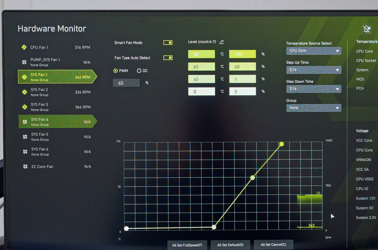Screen dimensions: 378x250
Task: Click the SYS Fan 1 fan icon
Action: point(25,77)
